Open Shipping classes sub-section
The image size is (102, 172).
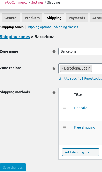point(66,27)
